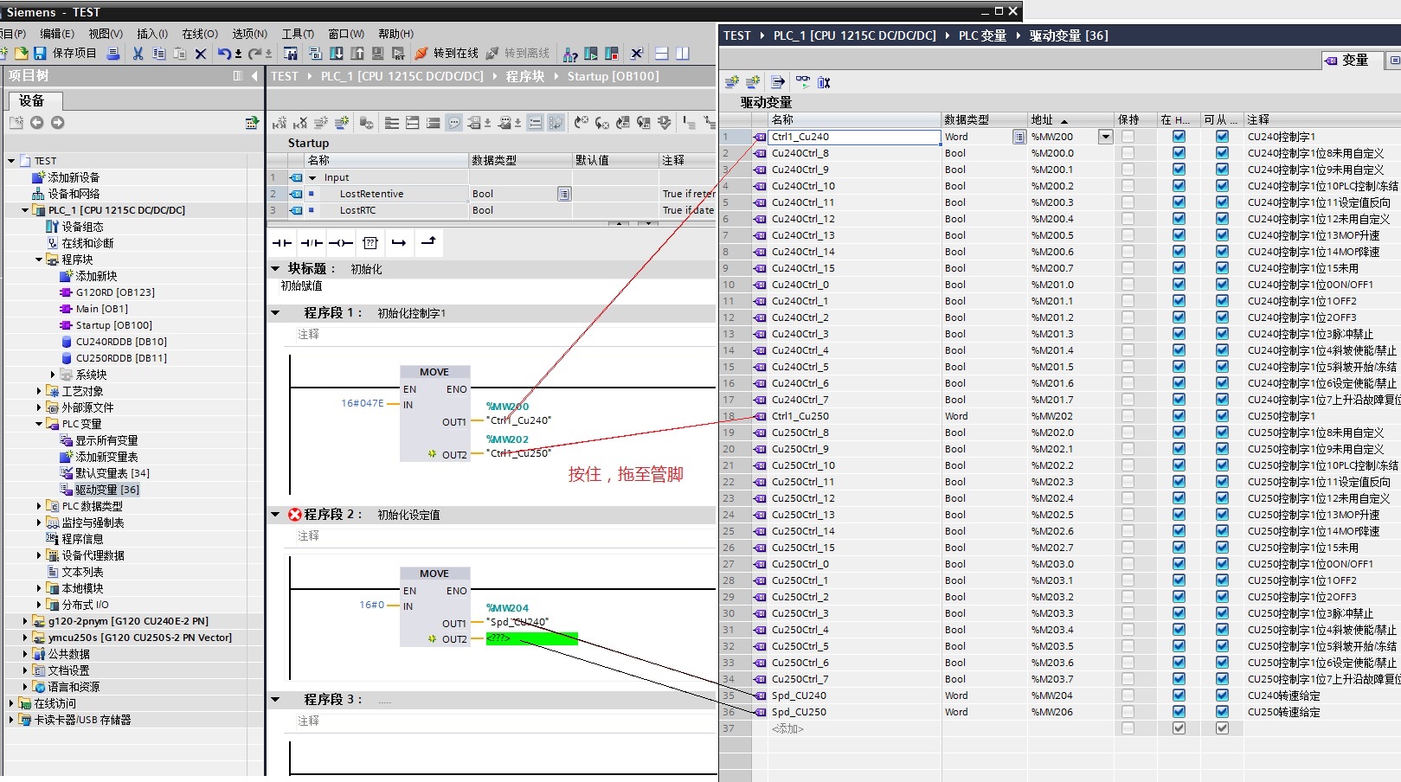Image resolution: width=1401 pixels, height=782 pixels.
Task: Click the Ctrl1_Cu240 name input cell
Action: coord(854,137)
